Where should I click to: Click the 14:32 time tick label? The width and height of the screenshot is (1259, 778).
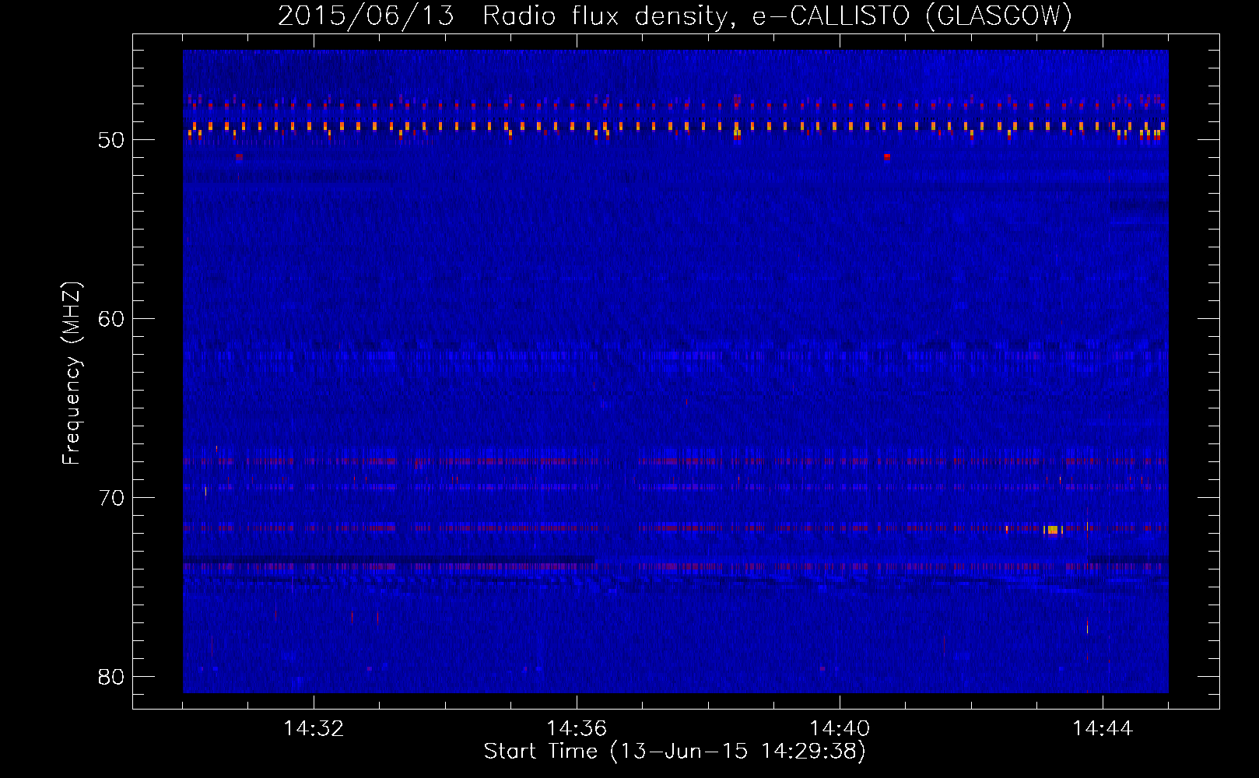pyautogui.click(x=314, y=729)
